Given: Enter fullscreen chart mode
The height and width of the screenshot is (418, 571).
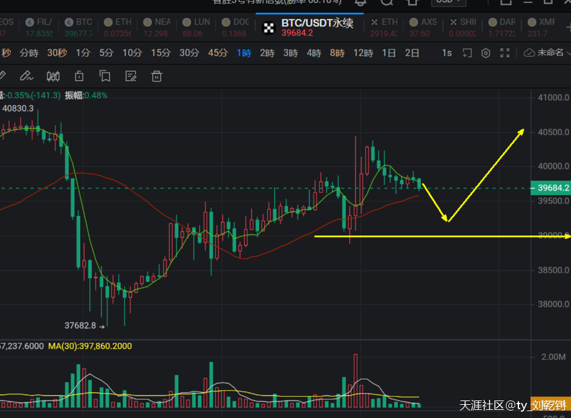Looking at the screenshot, I should click(x=505, y=53).
